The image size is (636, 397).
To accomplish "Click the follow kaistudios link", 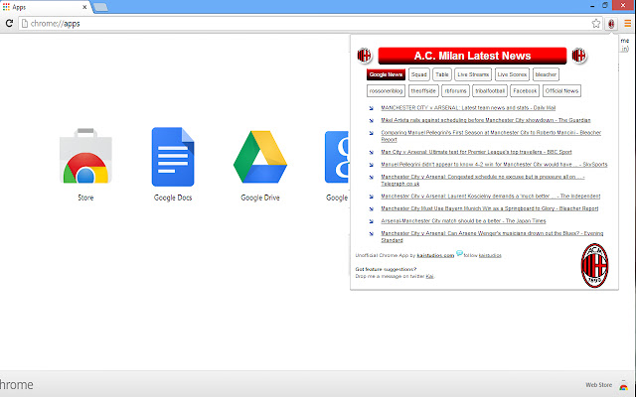I will pos(490,255).
